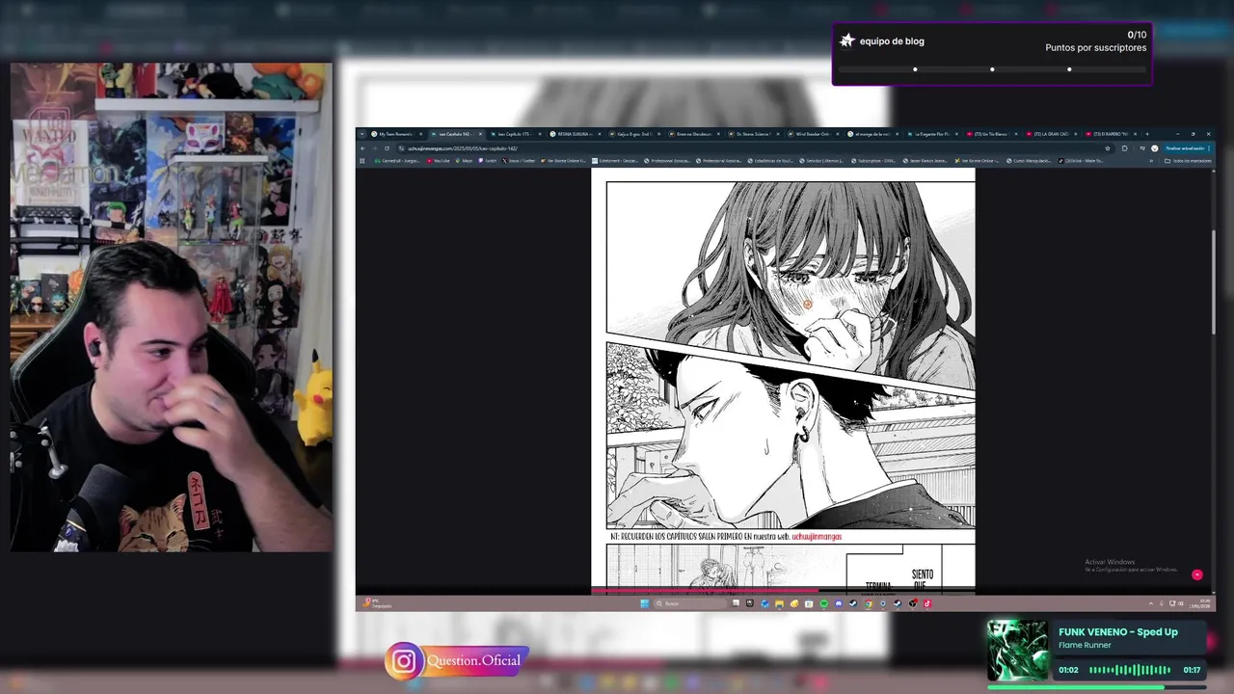Open the YouTube bookmark
The height and width of the screenshot is (694, 1234).
[x=439, y=160]
